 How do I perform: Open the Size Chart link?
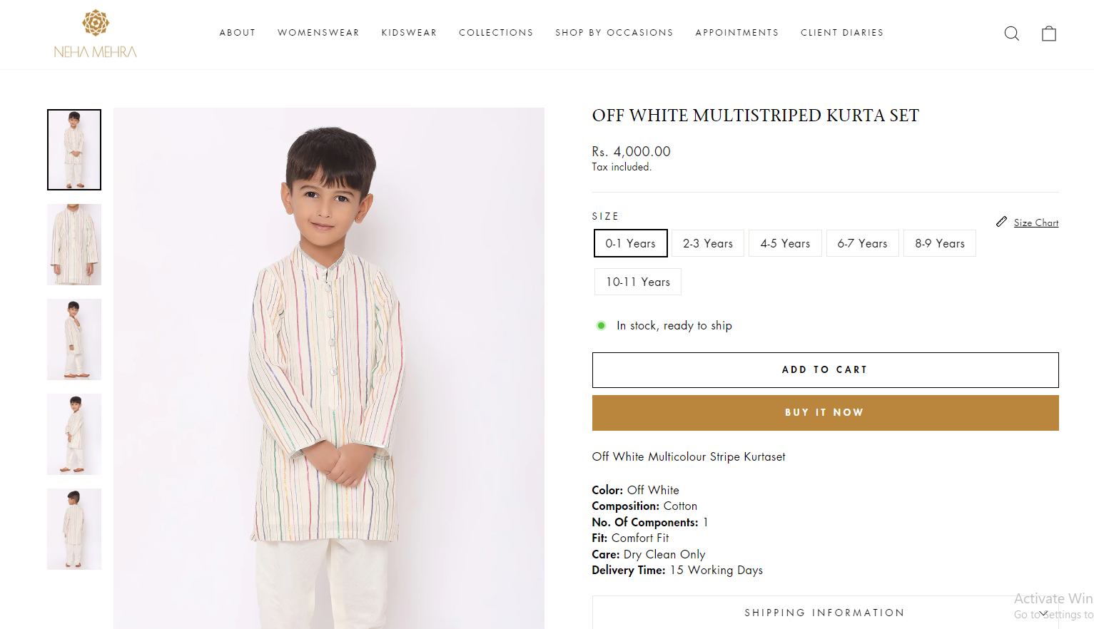[x=1035, y=223]
